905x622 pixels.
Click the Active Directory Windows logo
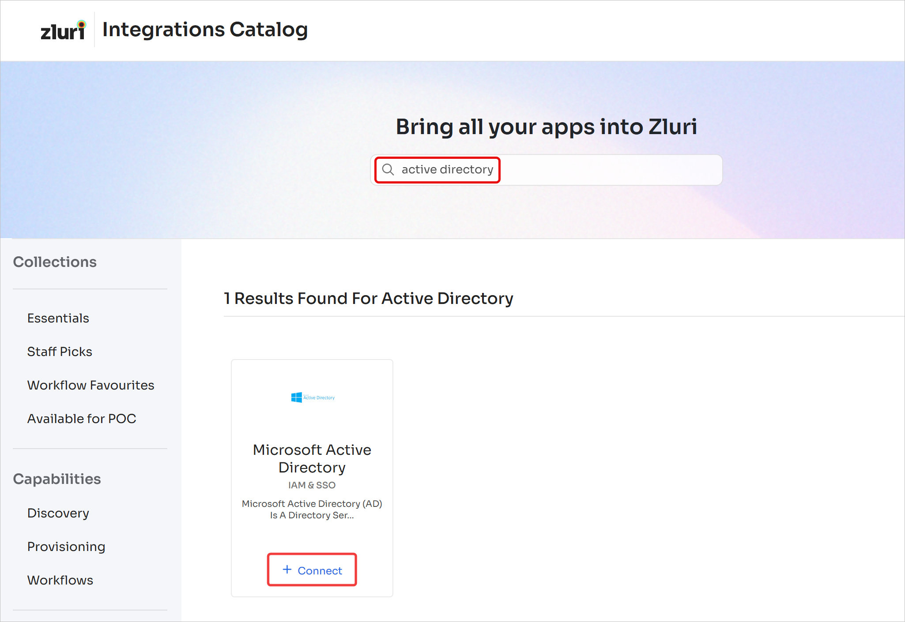pyautogui.click(x=297, y=397)
